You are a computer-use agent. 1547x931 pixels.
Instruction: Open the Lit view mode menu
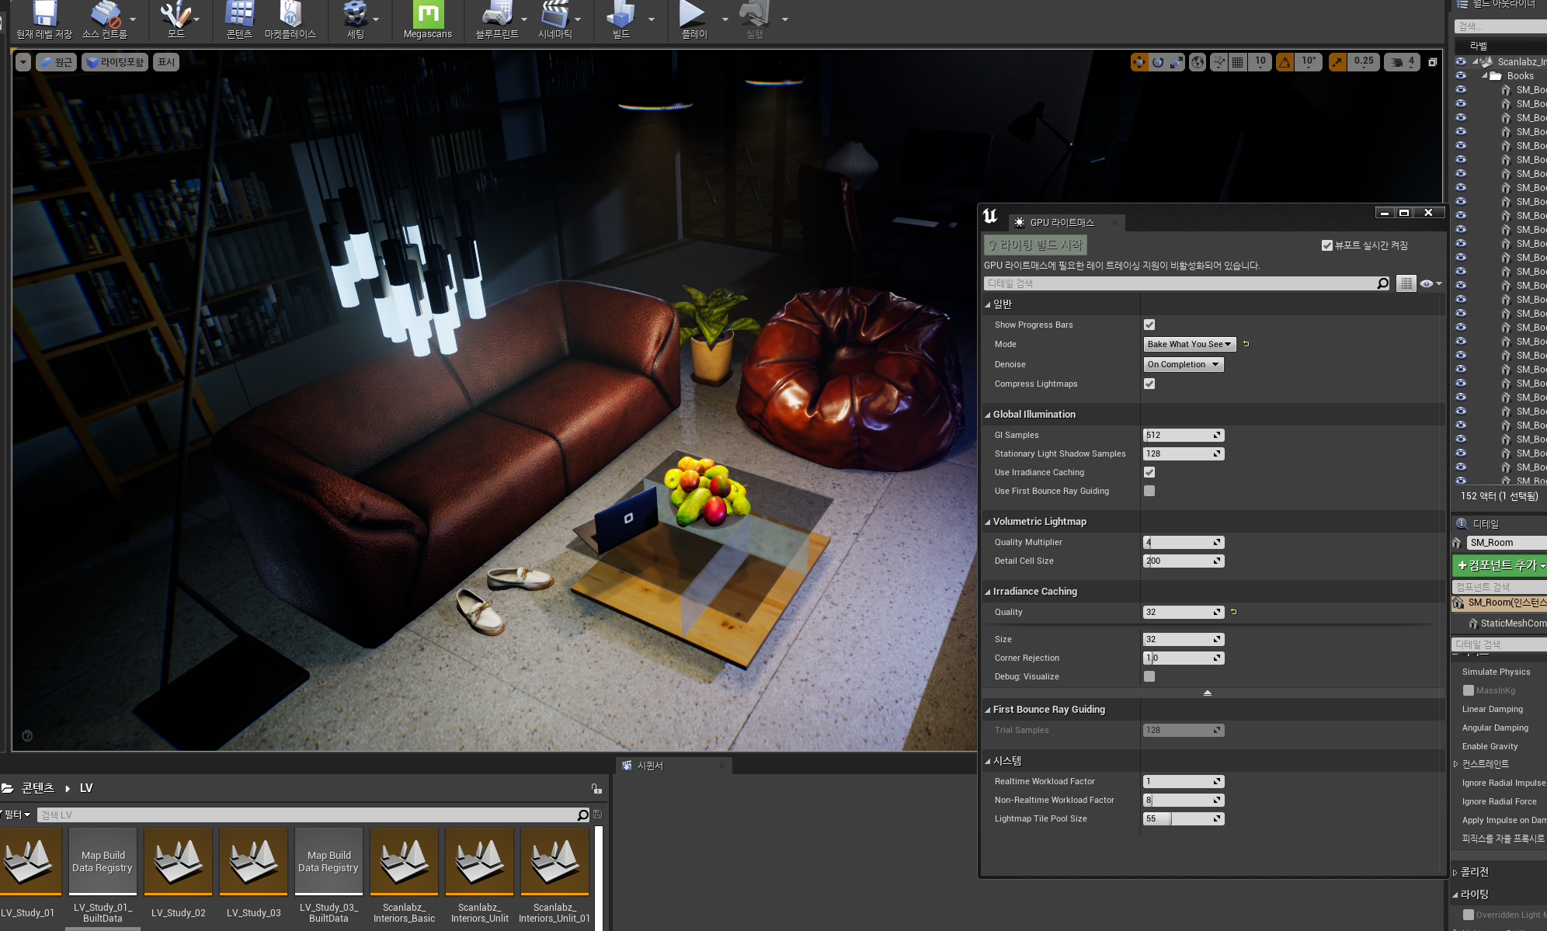[115, 62]
